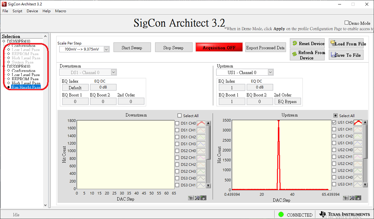The width and height of the screenshot is (374, 219).
Task: Click the Upstream EQ Index value field
Action: [x=232, y=88]
